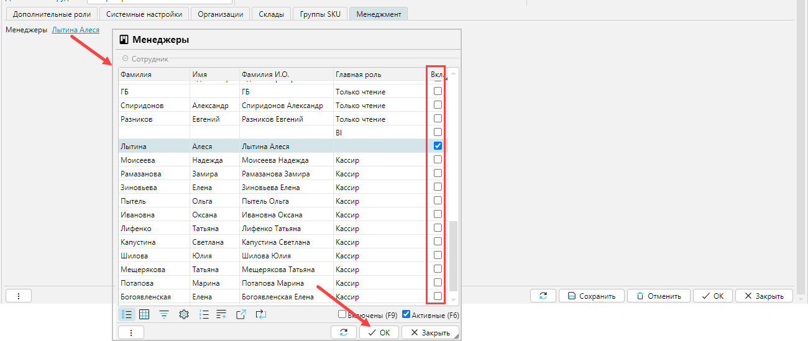Click refresh icon beside dialog OK button
808x341 pixels.
[344, 332]
